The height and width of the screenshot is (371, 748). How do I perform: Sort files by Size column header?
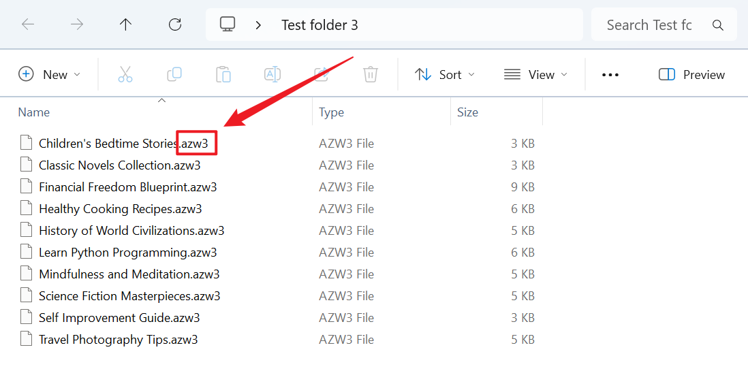click(x=467, y=112)
